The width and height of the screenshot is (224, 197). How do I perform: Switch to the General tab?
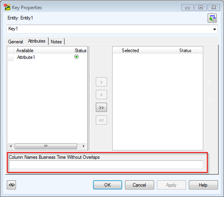tap(16, 42)
